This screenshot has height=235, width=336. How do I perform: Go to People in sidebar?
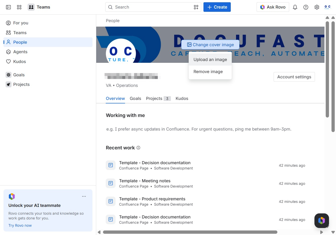click(x=48, y=42)
